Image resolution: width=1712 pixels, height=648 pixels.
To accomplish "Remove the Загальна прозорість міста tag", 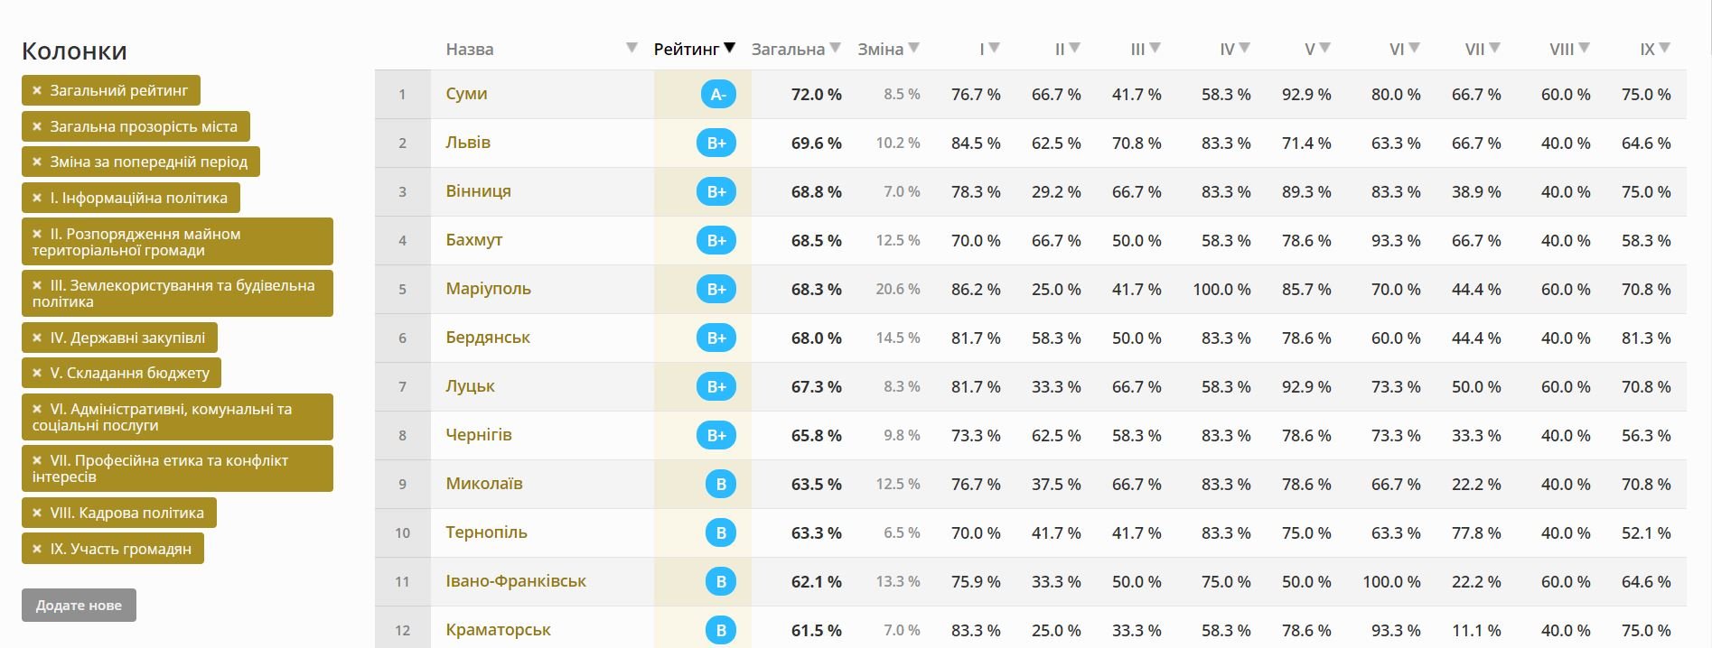I will pyautogui.click(x=37, y=126).
